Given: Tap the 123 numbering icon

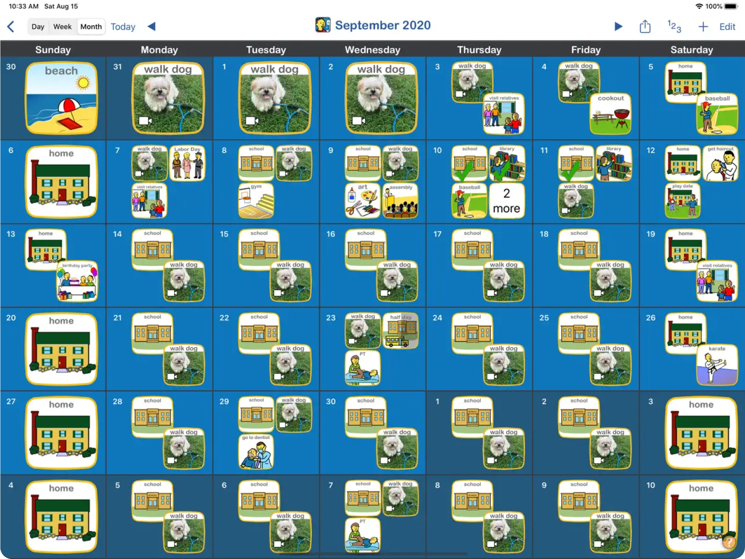Looking at the screenshot, I should coord(674,27).
